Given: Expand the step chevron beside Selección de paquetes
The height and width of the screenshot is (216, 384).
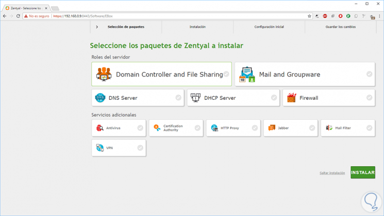Looking at the screenshot, I should (x=97, y=27).
